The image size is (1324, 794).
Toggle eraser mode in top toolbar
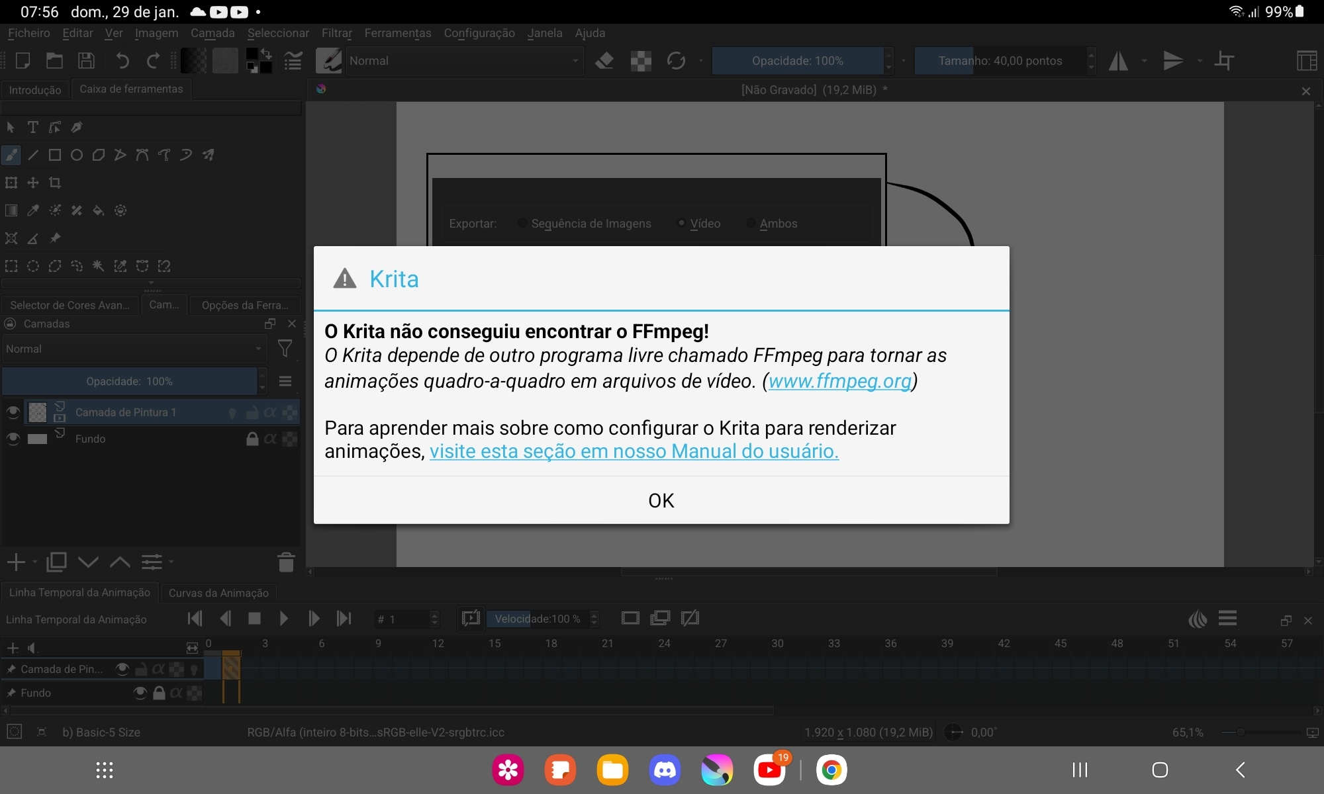pos(604,61)
